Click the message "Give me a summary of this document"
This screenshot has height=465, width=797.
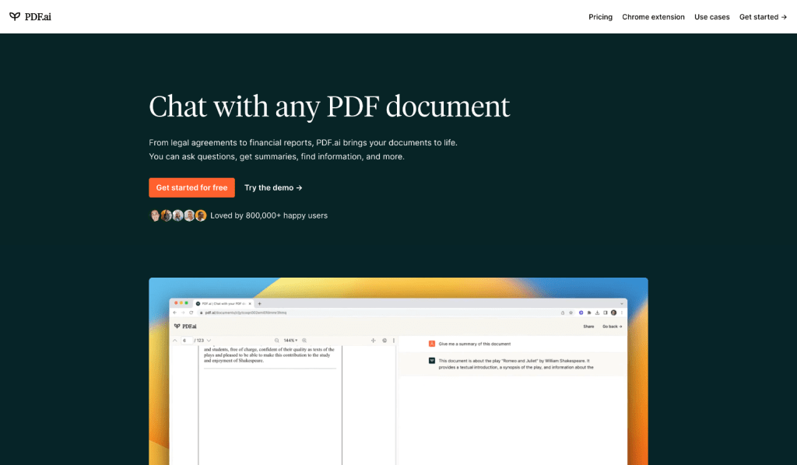474,344
